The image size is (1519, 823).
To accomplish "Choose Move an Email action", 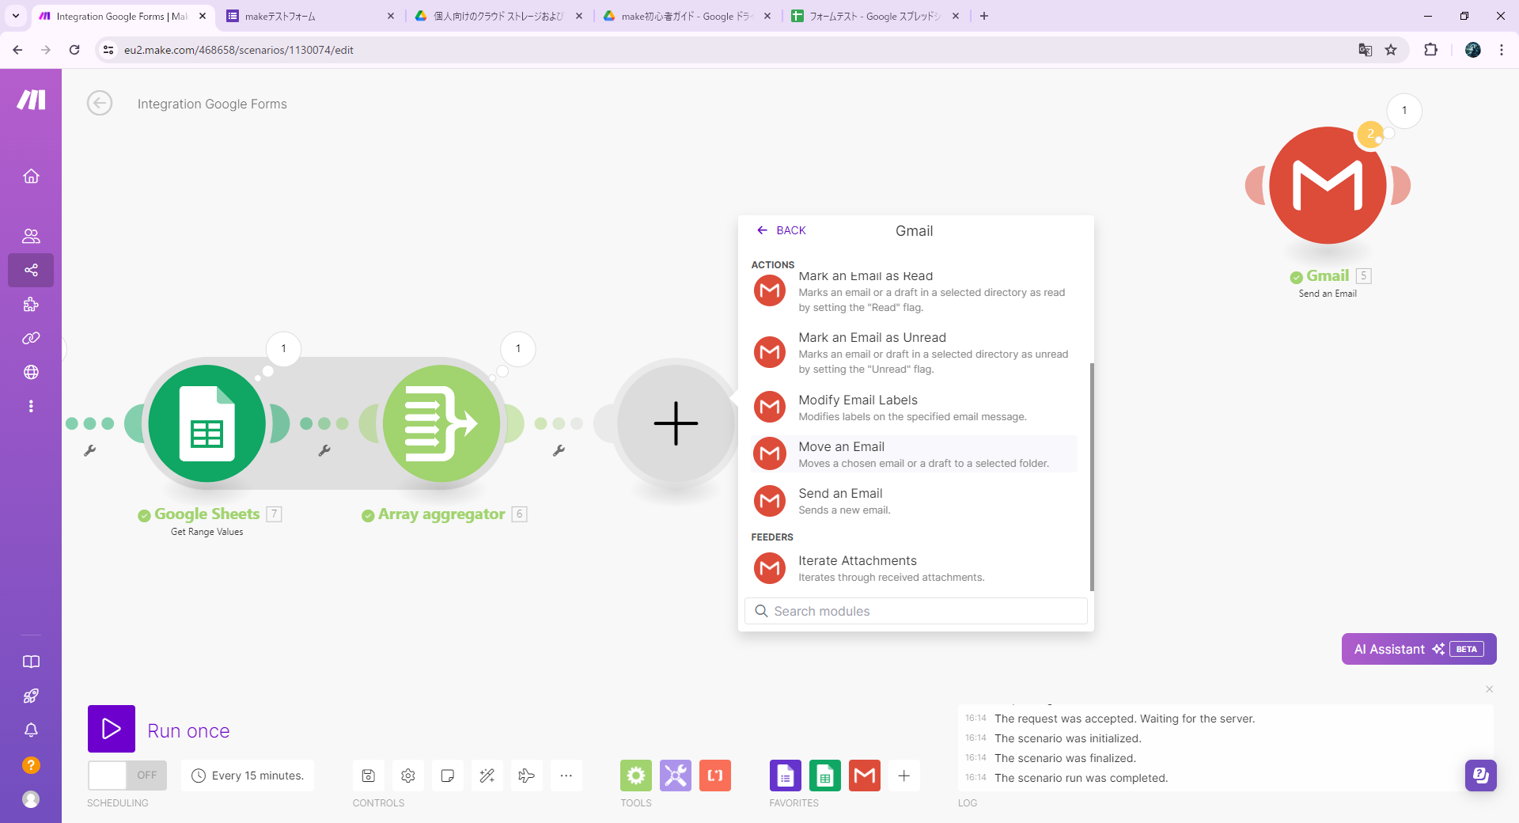I will 914,454.
